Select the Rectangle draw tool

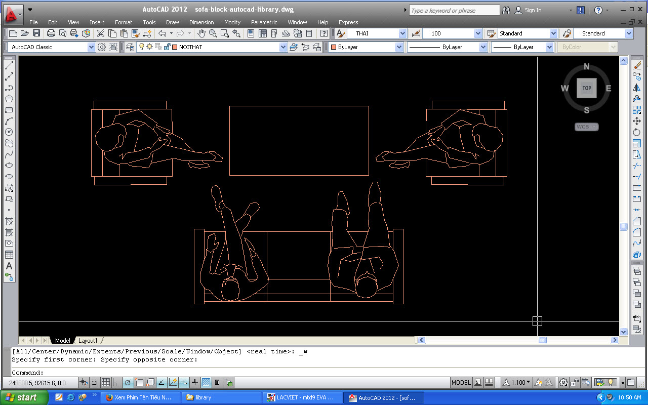pyautogui.click(x=9, y=110)
